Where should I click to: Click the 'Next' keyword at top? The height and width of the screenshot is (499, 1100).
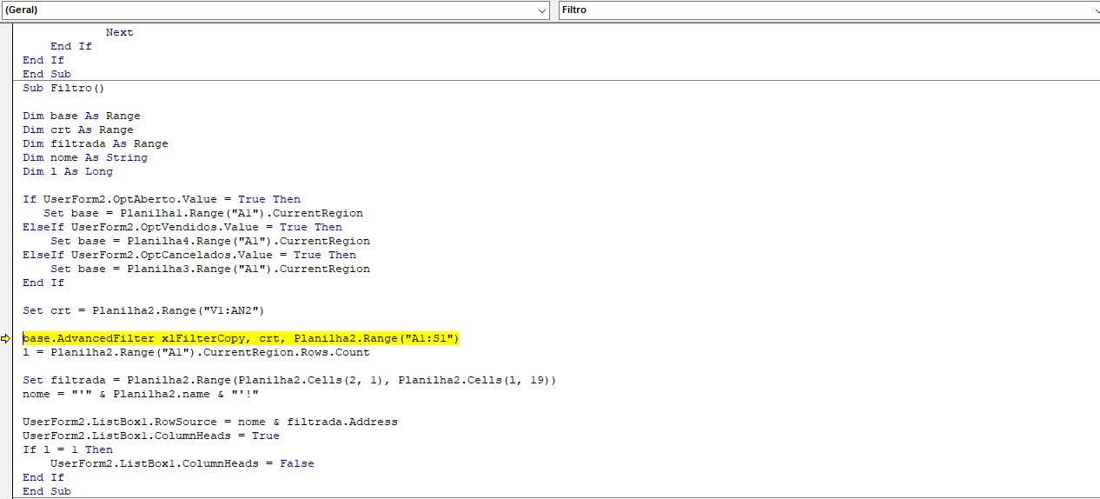click(120, 32)
